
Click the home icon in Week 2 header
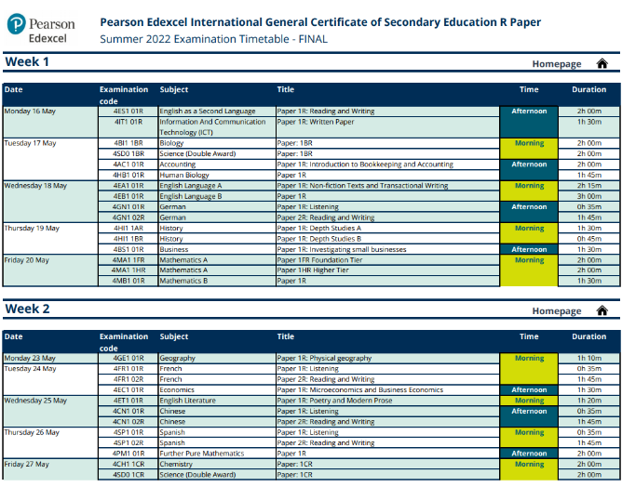click(x=602, y=310)
